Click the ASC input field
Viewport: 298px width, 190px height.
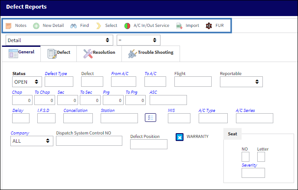coord(168,100)
